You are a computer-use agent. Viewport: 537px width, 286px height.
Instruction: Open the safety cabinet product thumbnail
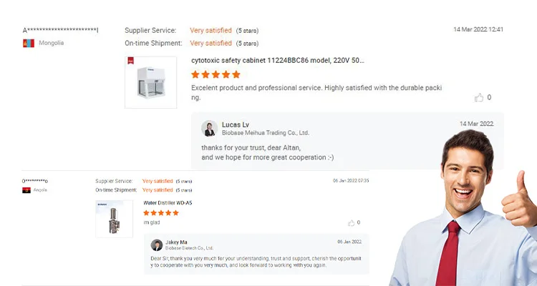(150, 82)
